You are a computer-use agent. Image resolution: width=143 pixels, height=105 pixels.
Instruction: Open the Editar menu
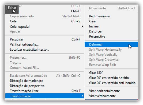(12, 8)
